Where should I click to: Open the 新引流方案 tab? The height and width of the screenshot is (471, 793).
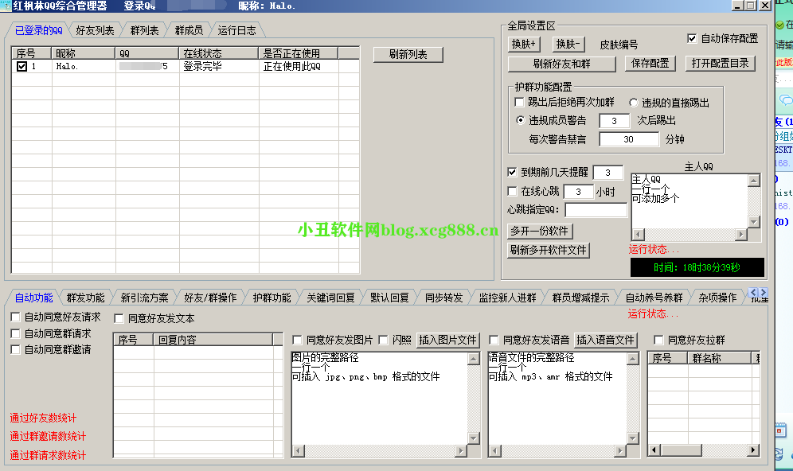tap(144, 298)
